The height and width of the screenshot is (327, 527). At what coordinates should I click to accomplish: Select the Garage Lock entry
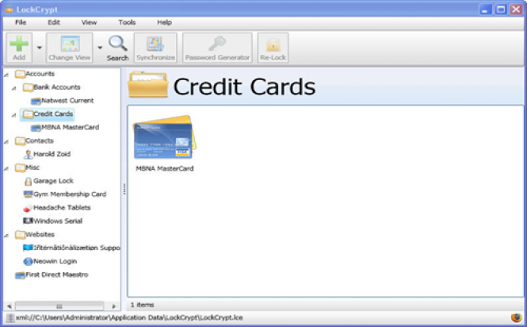53,181
